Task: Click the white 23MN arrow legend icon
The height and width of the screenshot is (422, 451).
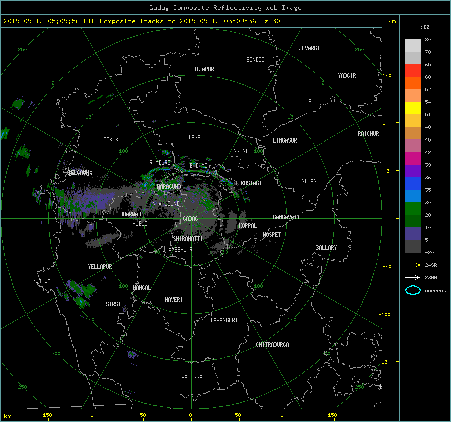Action: click(x=413, y=277)
